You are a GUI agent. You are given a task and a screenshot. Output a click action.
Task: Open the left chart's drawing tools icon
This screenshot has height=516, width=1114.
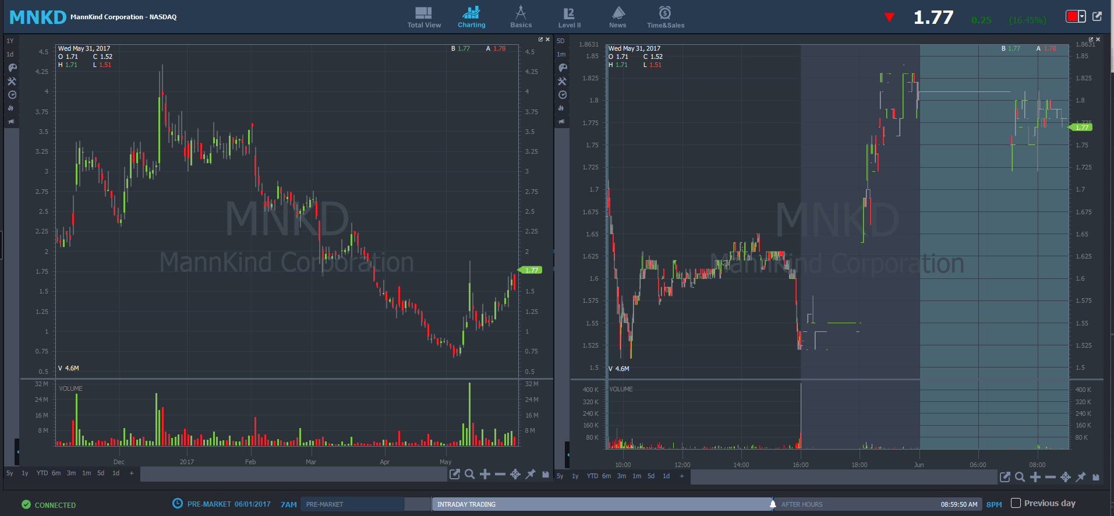[12, 81]
